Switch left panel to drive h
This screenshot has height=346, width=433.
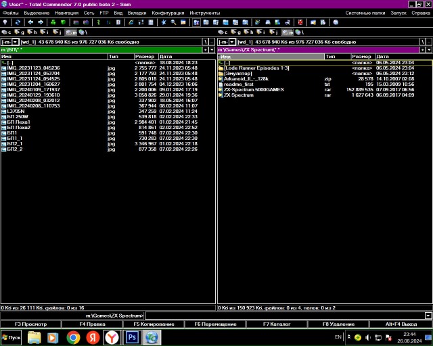[32, 32]
